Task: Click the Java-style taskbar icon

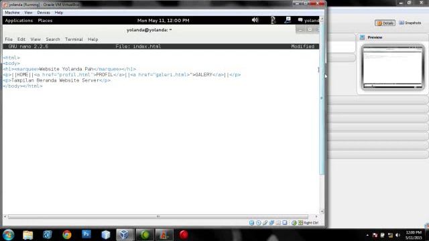Action: click(x=164, y=235)
